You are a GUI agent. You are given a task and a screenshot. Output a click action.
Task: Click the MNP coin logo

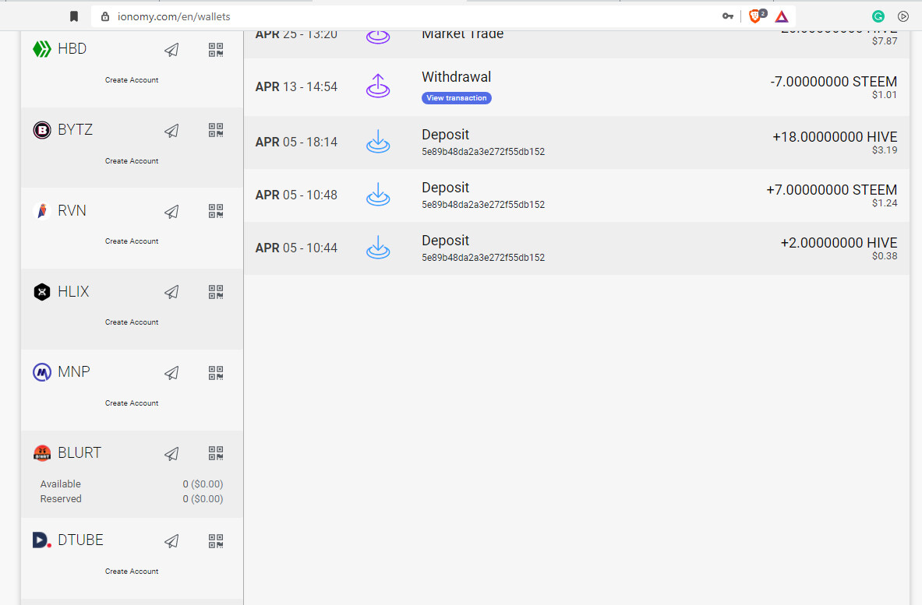tap(42, 372)
